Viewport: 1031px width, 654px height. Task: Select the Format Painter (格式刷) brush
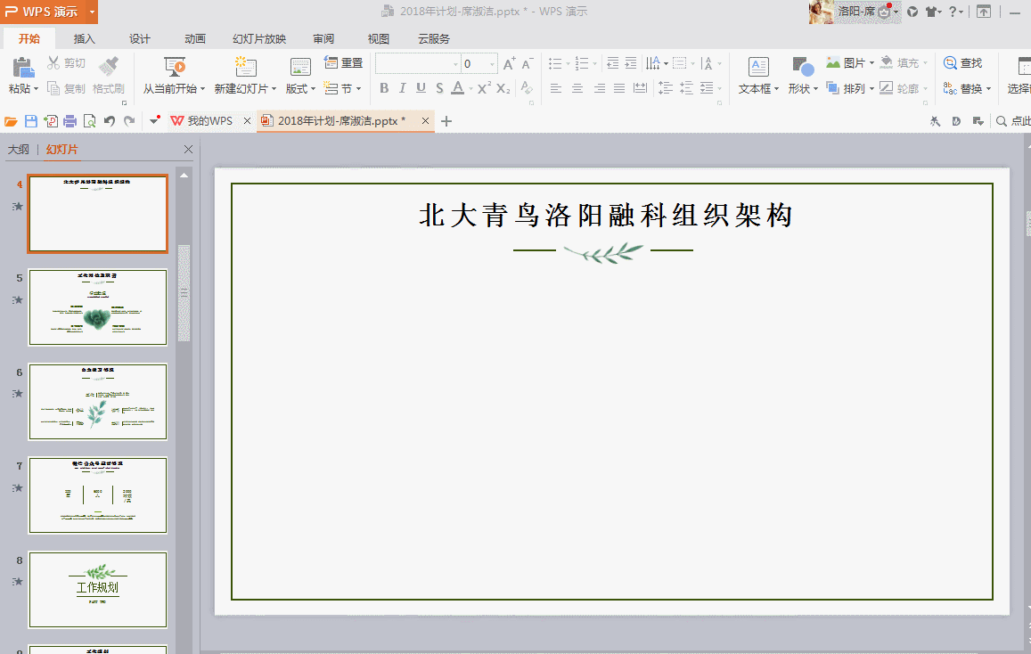[109, 67]
